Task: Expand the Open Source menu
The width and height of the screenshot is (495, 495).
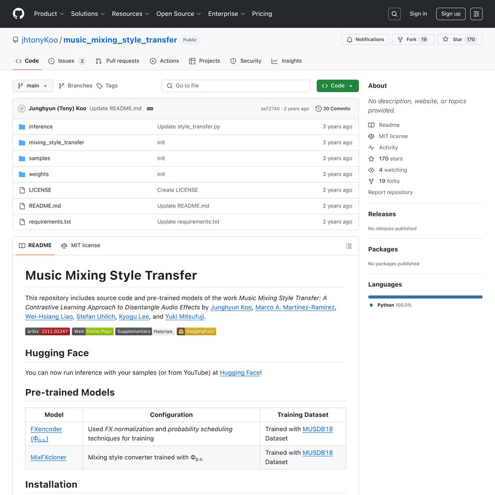Action: [x=179, y=14]
